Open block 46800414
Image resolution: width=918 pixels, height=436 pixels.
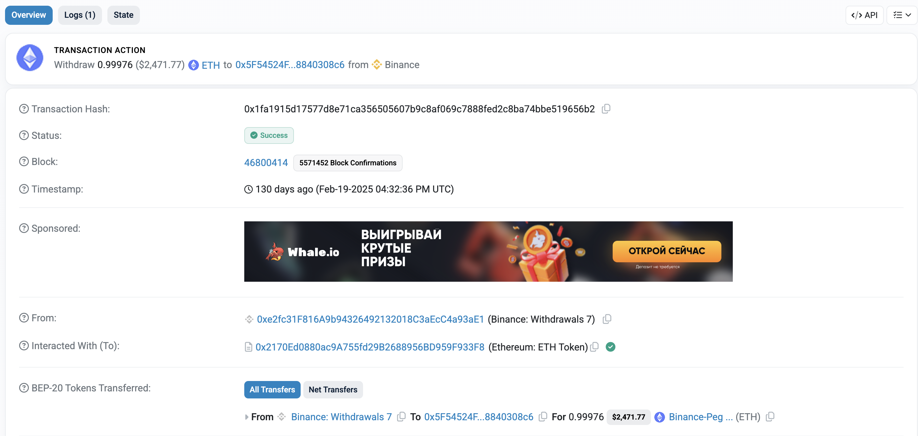click(x=266, y=162)
